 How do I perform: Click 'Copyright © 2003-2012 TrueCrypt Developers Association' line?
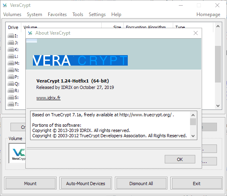point(109,136)
